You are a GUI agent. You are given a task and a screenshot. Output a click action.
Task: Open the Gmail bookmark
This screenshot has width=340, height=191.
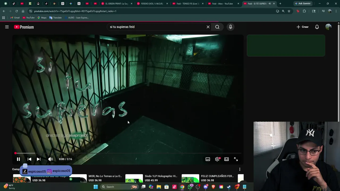pos(15,18)
